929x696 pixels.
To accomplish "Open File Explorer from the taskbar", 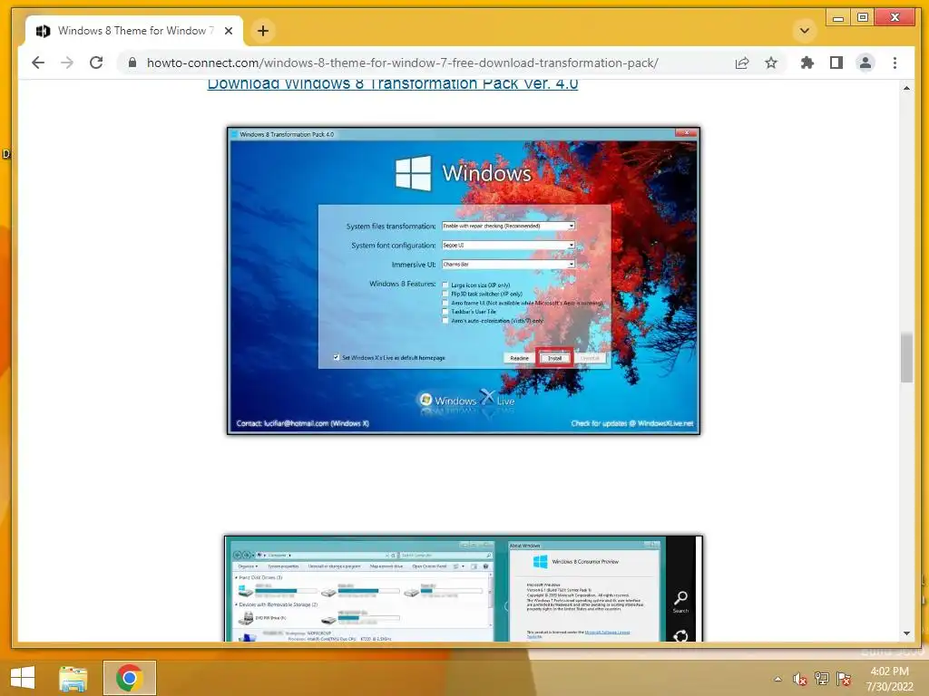I will pyautogui.click(x=73, y=678).
